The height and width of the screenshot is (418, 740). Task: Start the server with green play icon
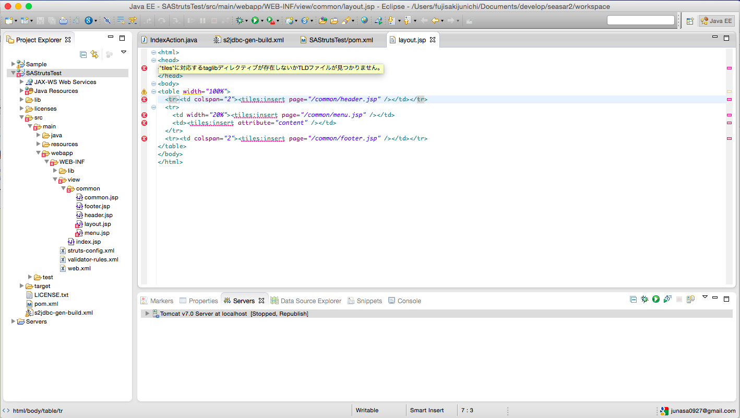655,299
